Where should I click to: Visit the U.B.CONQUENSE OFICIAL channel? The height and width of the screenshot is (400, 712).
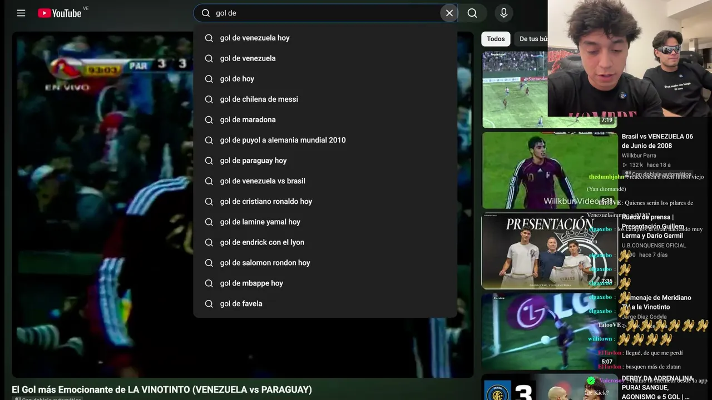click(654, 246)
